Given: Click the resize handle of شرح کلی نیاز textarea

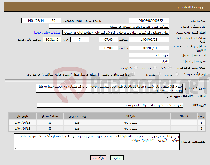Looking at the screenshot, I should pyautogui.click(x=37, y=91).
